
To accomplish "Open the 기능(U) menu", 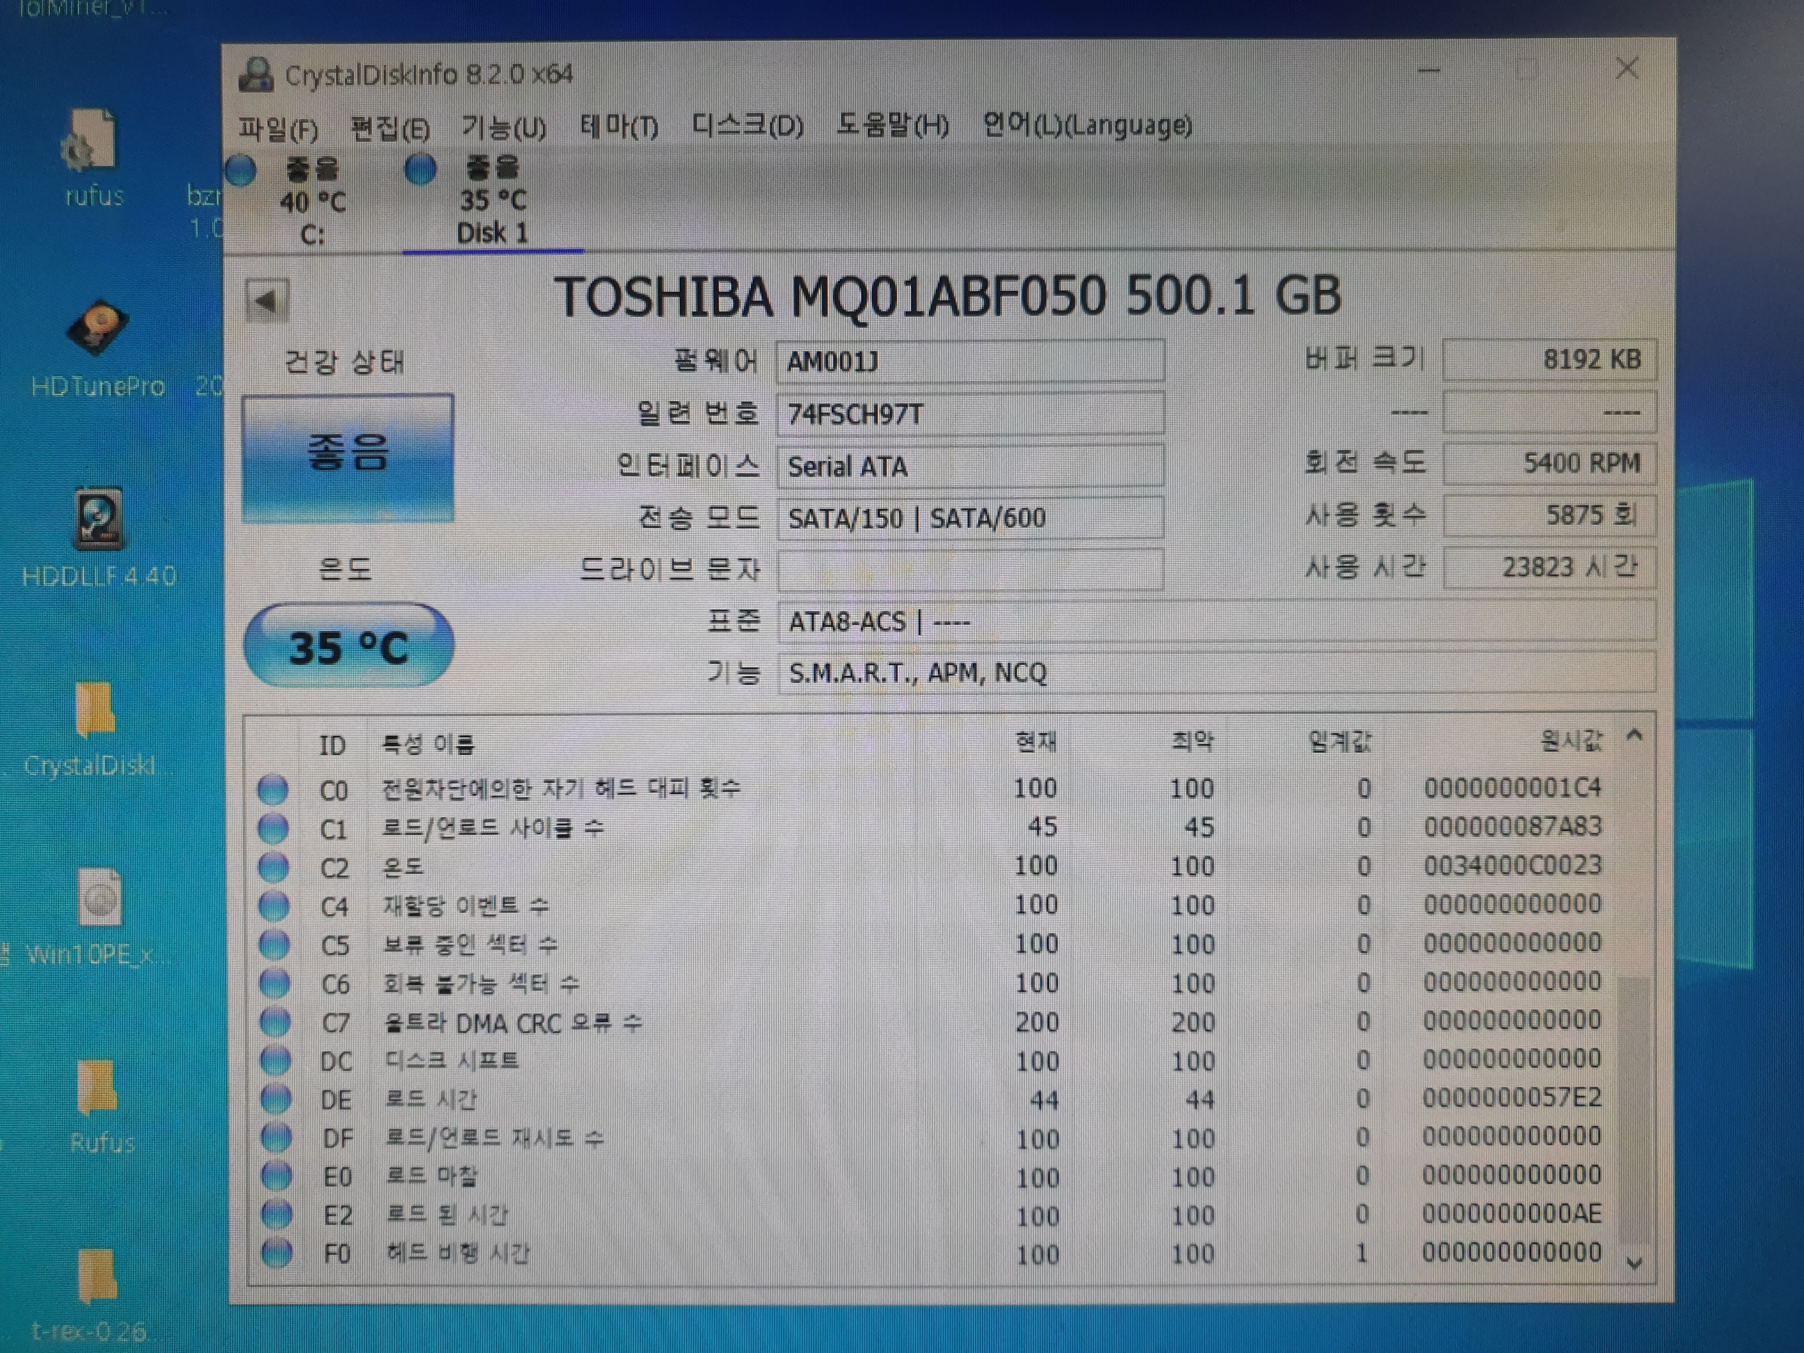I will pyautogui.click(x=503, y=127).
